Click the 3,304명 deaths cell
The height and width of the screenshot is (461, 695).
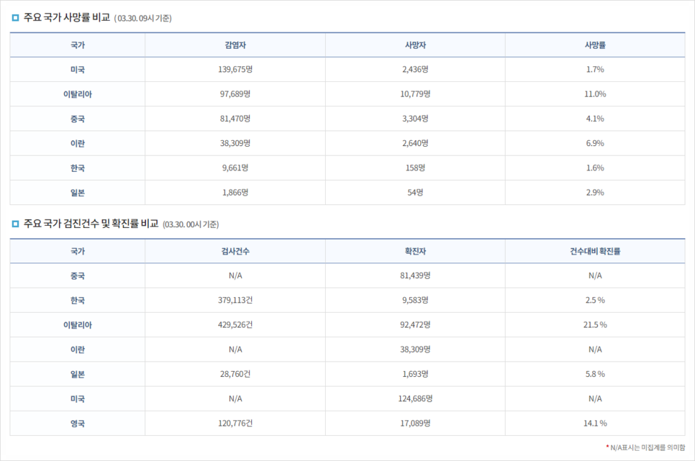point(415,119)
